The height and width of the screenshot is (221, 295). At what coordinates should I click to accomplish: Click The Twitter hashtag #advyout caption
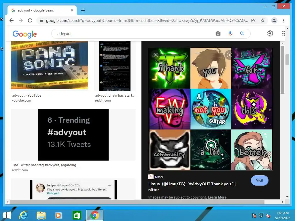coord(46,165)
